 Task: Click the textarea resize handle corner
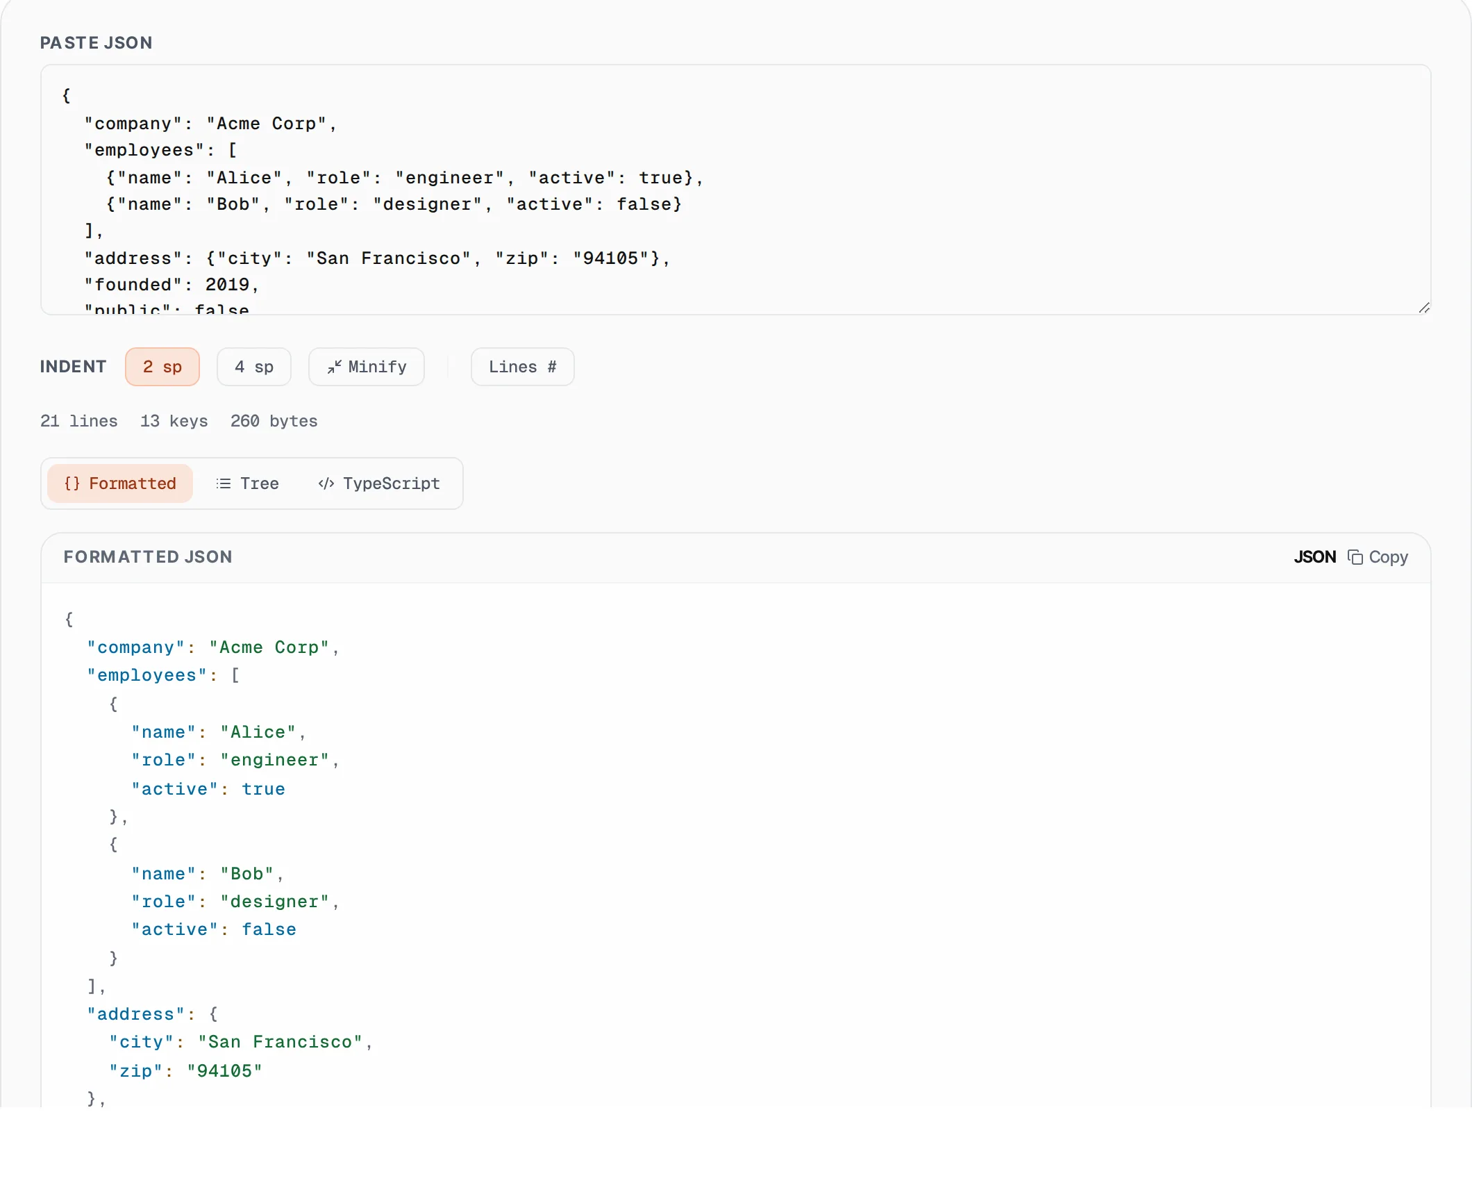coord(1423,308)
